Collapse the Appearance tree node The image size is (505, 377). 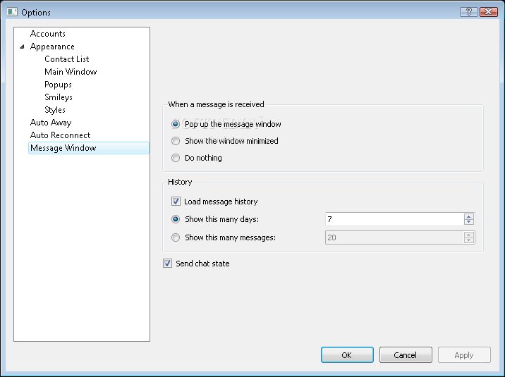coord(22,47)
